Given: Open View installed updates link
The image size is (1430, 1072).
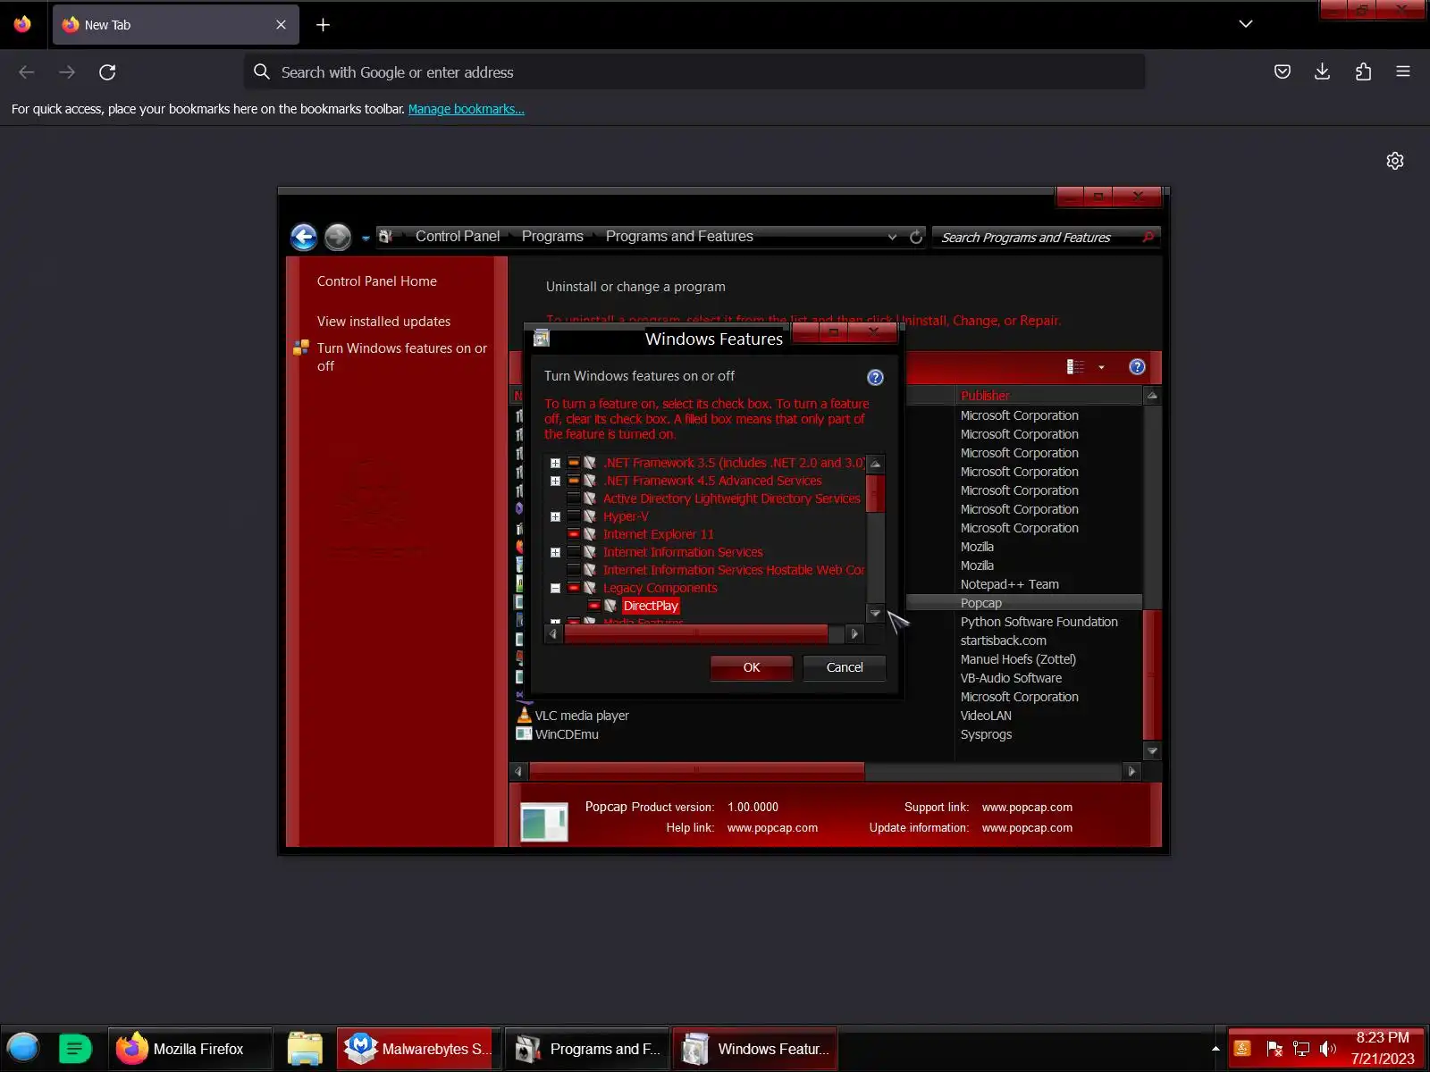Looking at the screenshot, I should pos(383,322).
